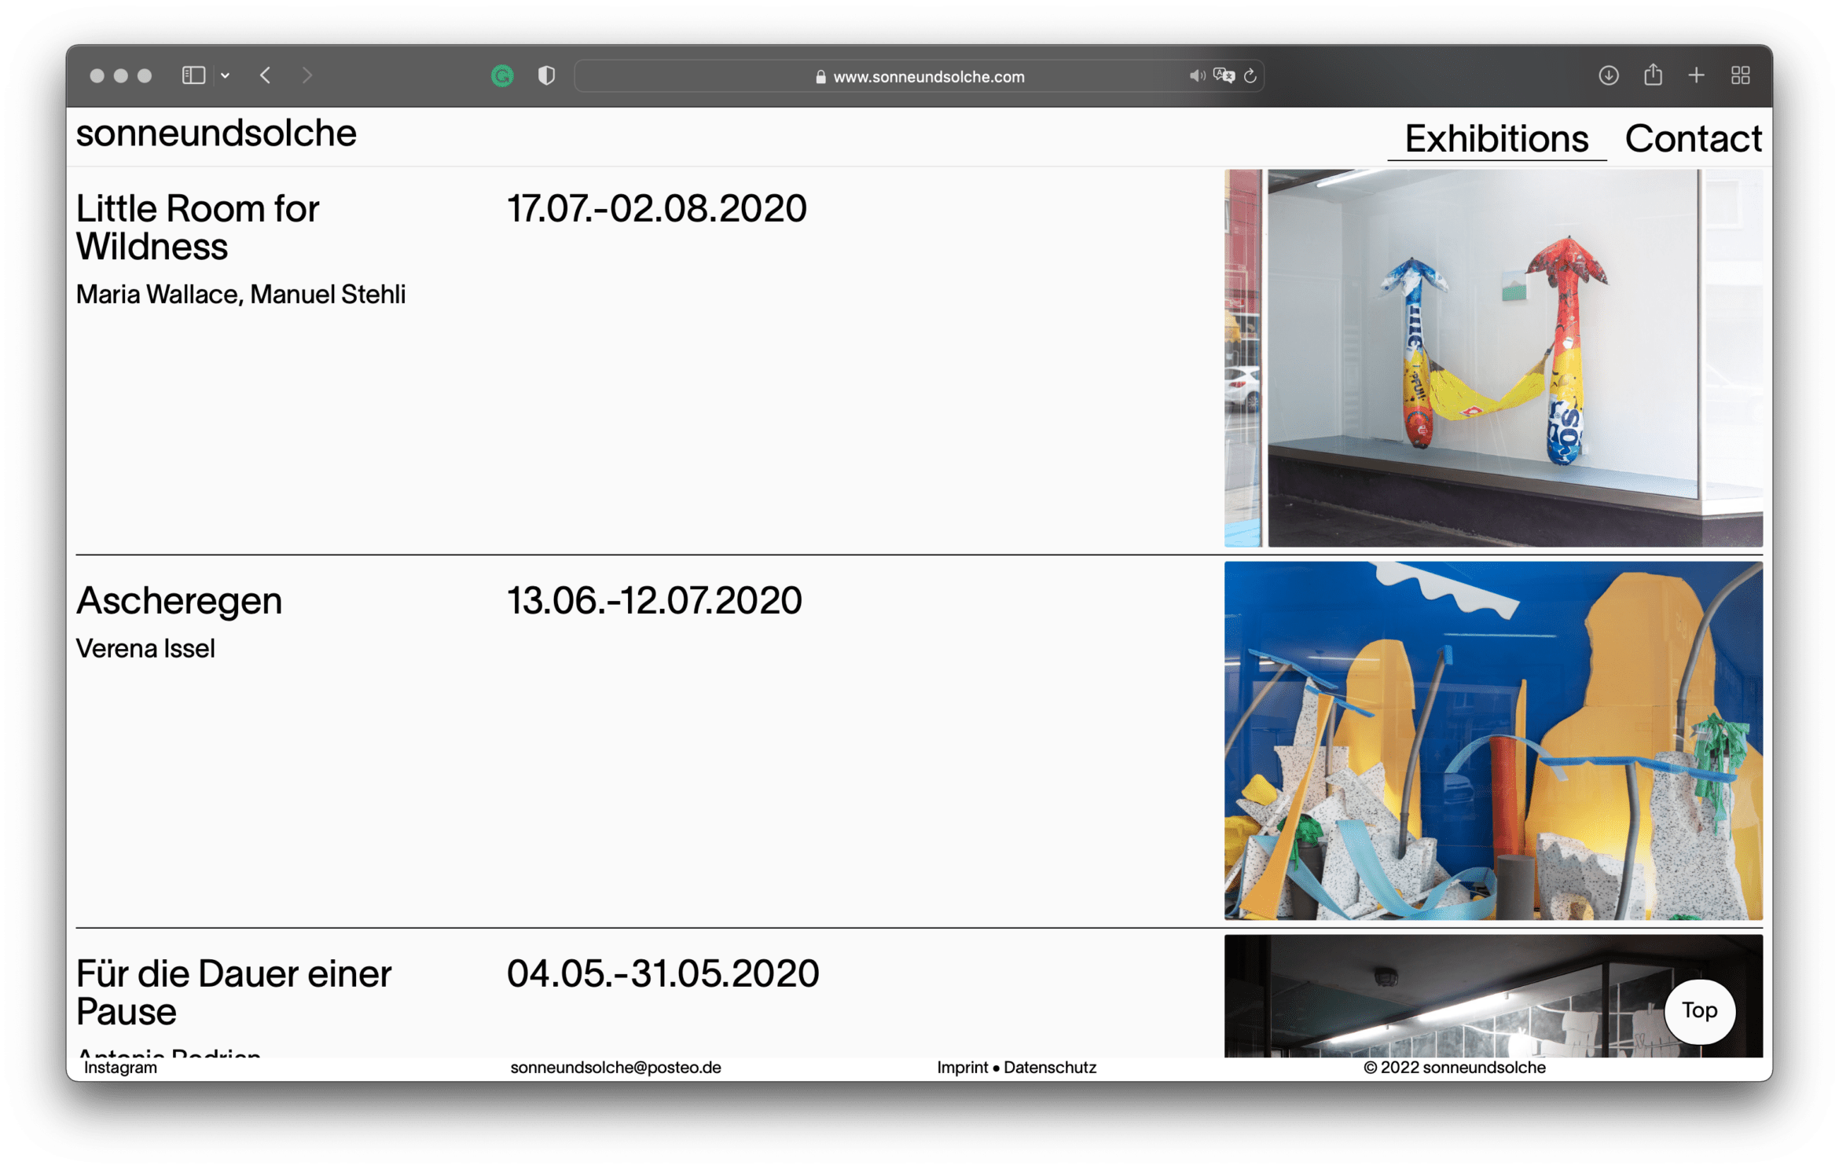Focus the www.sonneundsolche.com address field
The height and width of the screenshot is (1169, 1839).
coord(919,76)
